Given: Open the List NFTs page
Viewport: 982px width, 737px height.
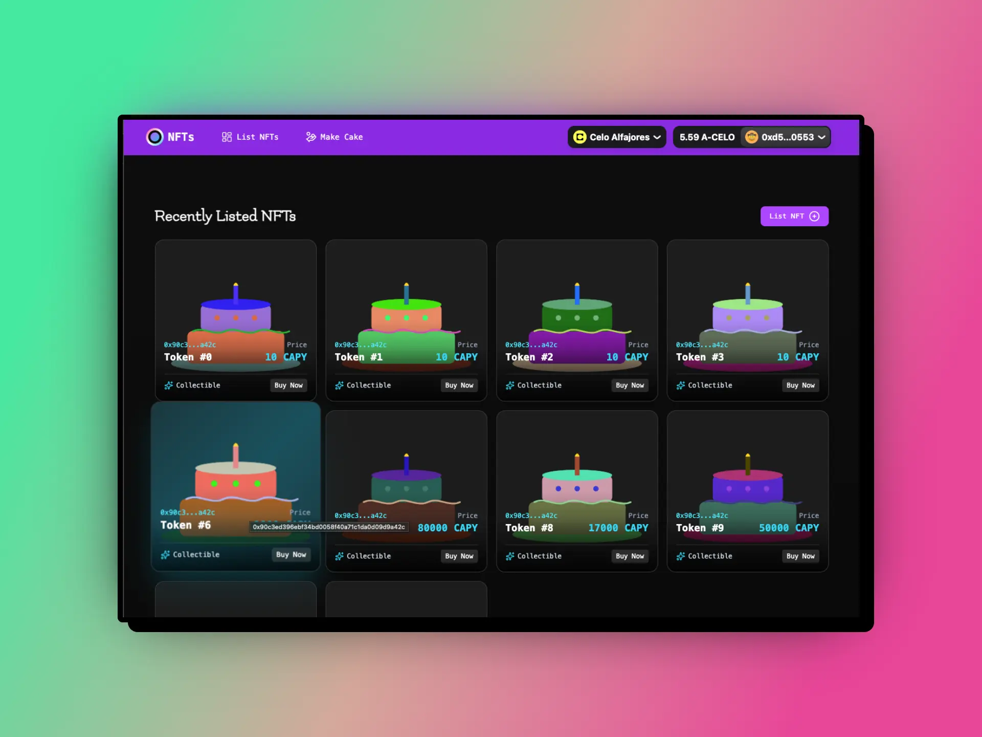Looking at the screenshot, I should pyautogui.click(x=257, y=137).
